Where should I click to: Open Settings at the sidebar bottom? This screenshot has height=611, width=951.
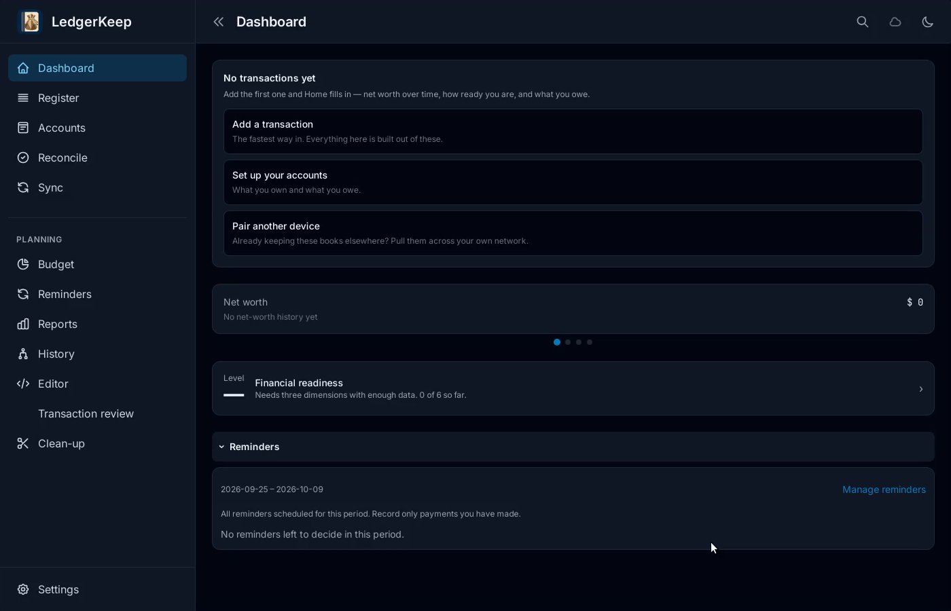(x=97, y=589)
